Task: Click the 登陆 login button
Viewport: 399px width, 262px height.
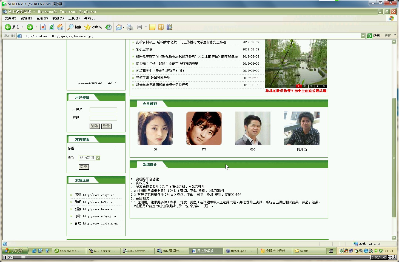Action: point(95,126)
